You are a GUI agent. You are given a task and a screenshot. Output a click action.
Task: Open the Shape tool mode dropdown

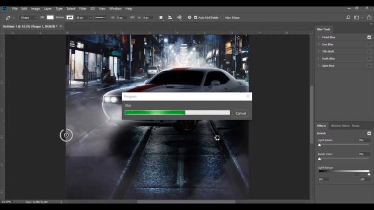tap(28, 17)
